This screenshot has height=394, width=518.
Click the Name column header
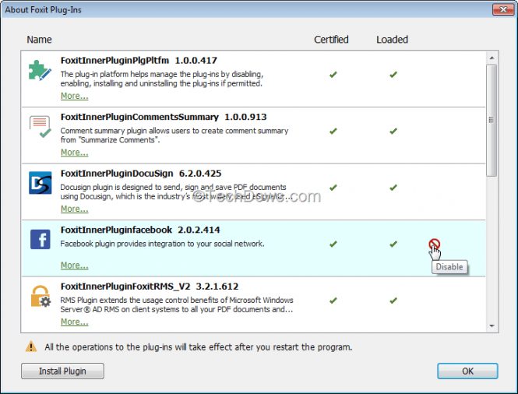click(x=39, y=40)
